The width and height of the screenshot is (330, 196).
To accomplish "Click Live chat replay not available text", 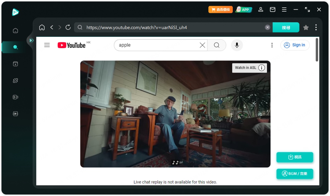I will coord(175,182).
